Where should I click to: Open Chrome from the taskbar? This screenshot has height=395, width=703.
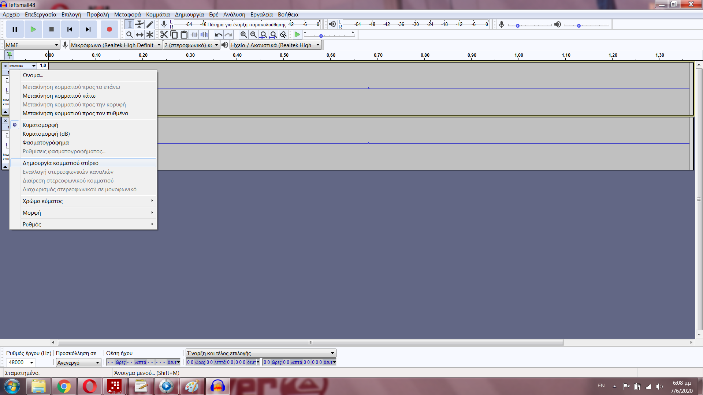tap(64, 386)
